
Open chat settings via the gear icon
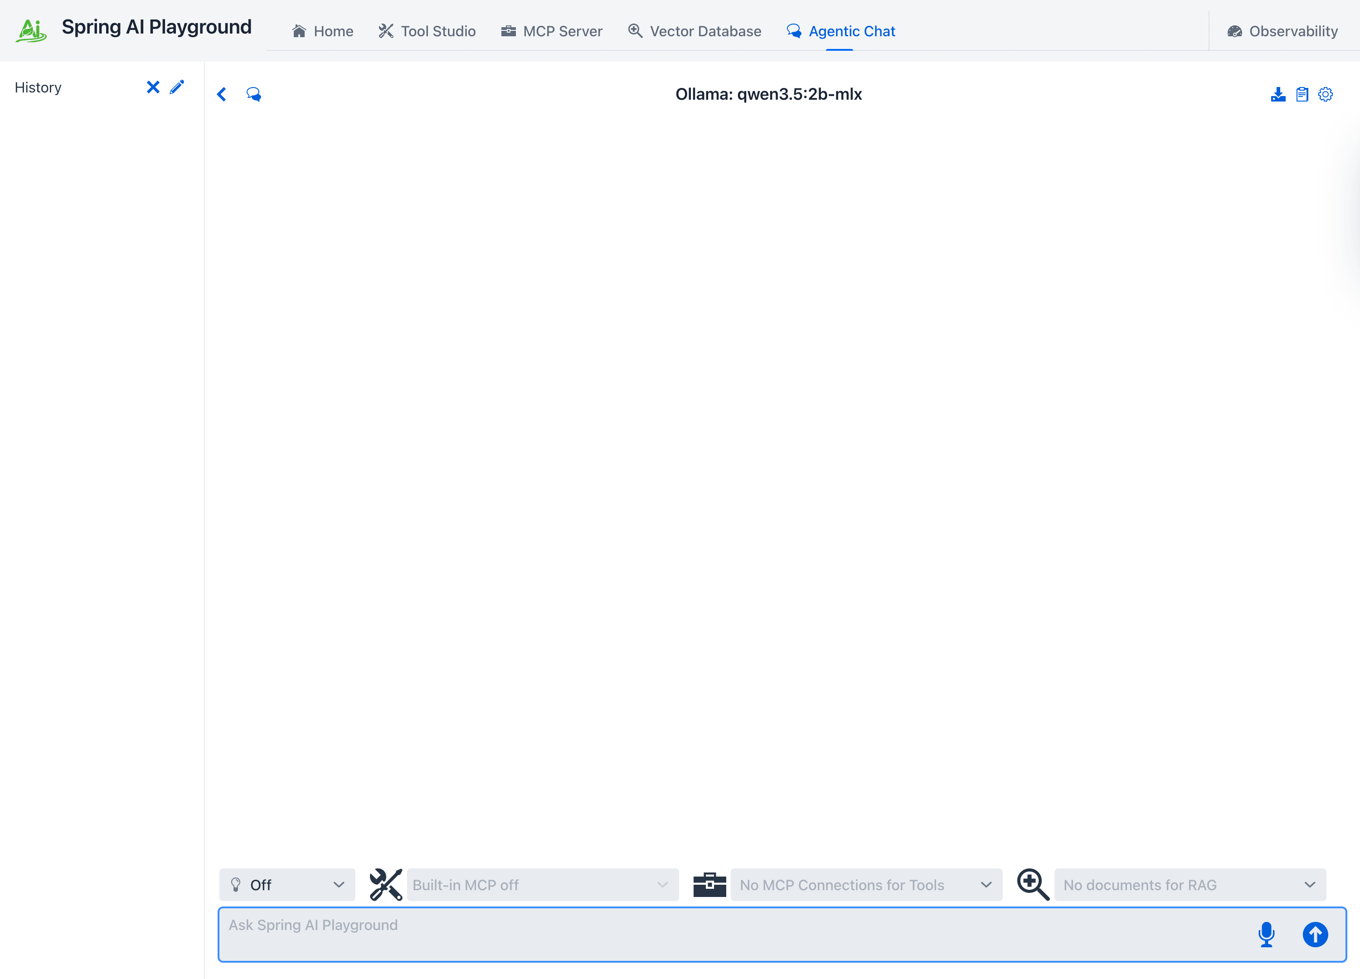tap(1325, 94)
